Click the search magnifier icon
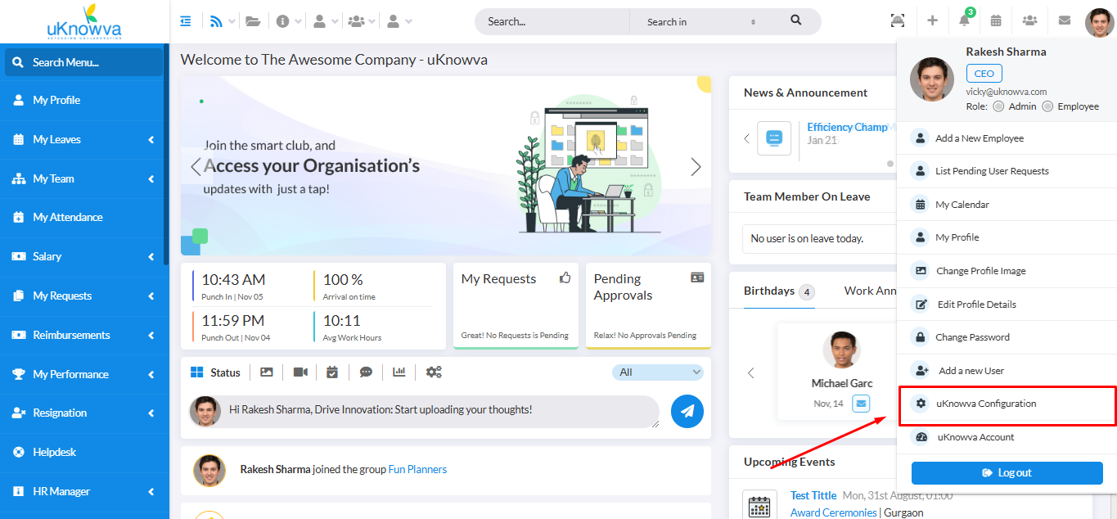The height and width of the screenshot is (519, 1117). [x=796, y=20]
